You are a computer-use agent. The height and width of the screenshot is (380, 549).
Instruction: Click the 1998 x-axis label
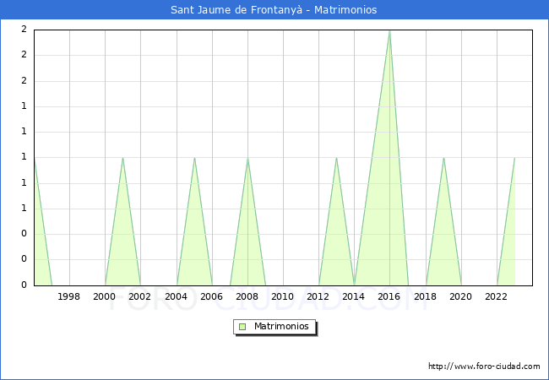68,296
